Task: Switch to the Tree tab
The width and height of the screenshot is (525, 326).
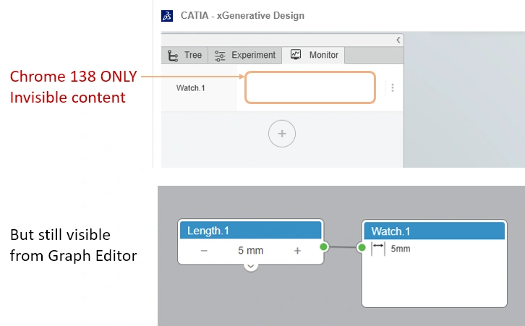Action: pos(185,55)
